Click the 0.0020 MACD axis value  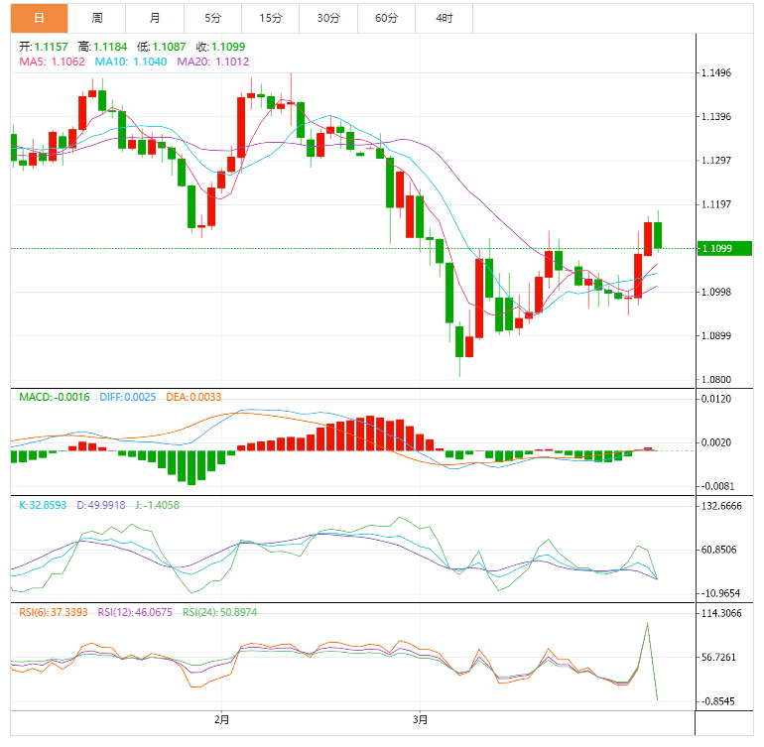[x=716, y=442]
